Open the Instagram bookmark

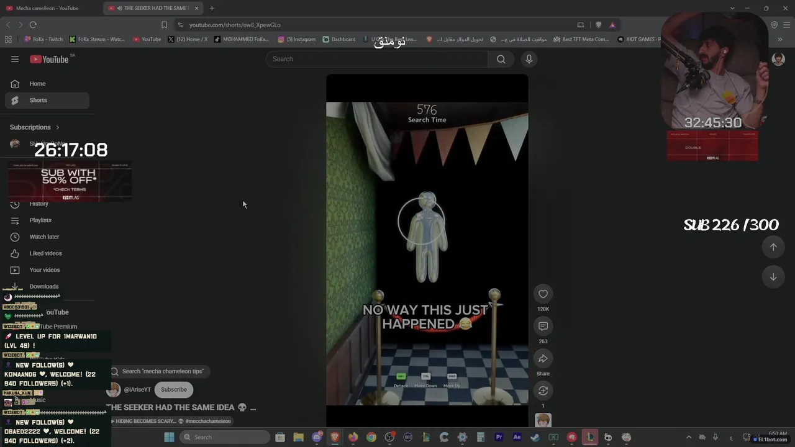(297, 39)
